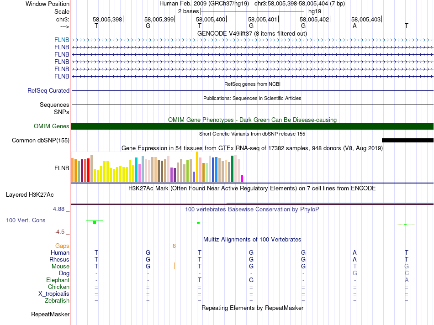Image resolution: width=434 pixels, height=325 pixels.
Task: Click the Chicken species label
Action: tap(58, 287)
